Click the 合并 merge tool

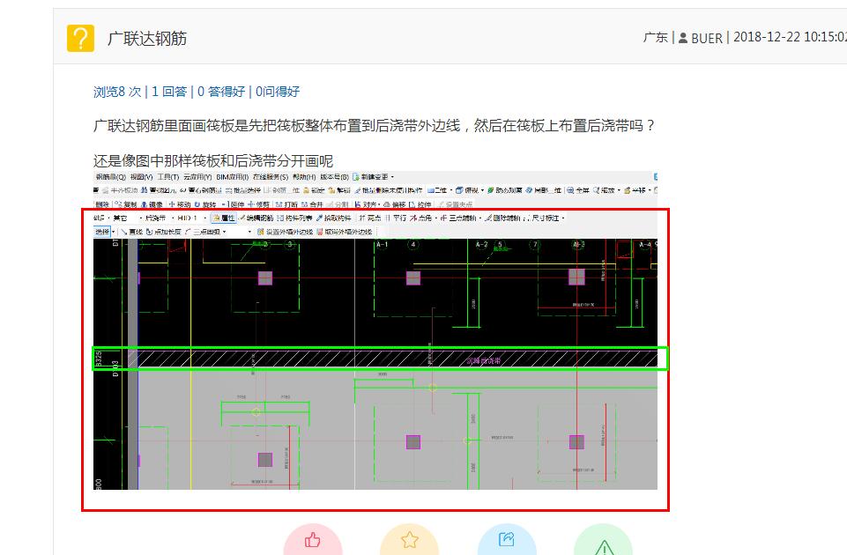pos(312,204)
